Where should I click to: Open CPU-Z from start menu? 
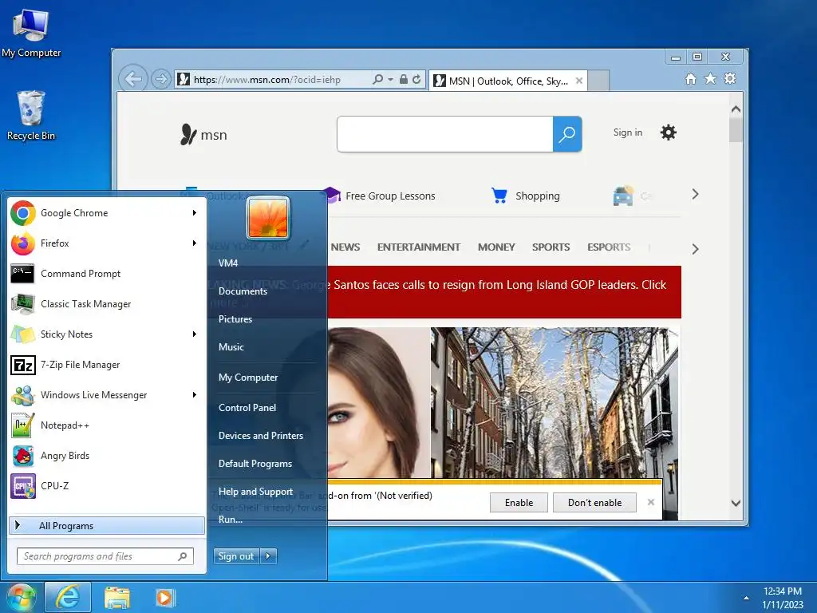pyautogui.click(x=106, y=485)
